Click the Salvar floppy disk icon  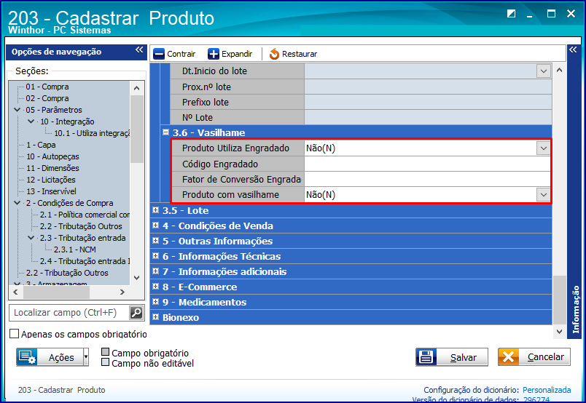point(426,357)
